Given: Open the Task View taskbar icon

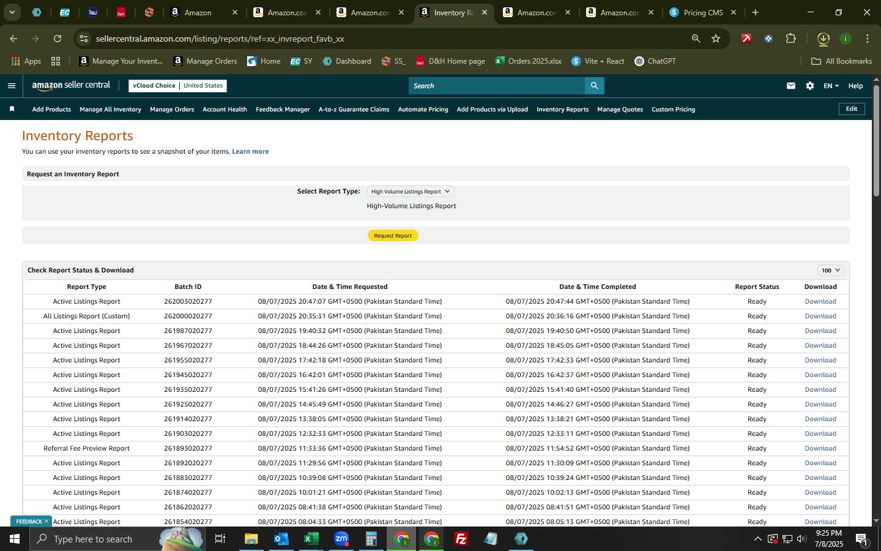Looking at the screenshot, I should pyautogui.click(x=220, y=539).
